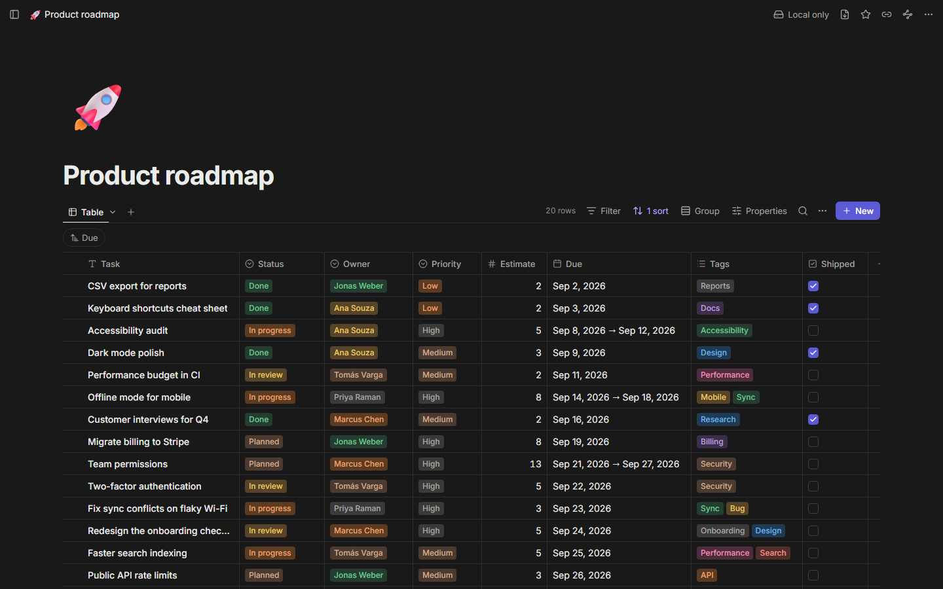943x589 pixels.
Task: Click the Priya Raman owner in Fix sync conflicts row
Action: click(x=357, y=509)
